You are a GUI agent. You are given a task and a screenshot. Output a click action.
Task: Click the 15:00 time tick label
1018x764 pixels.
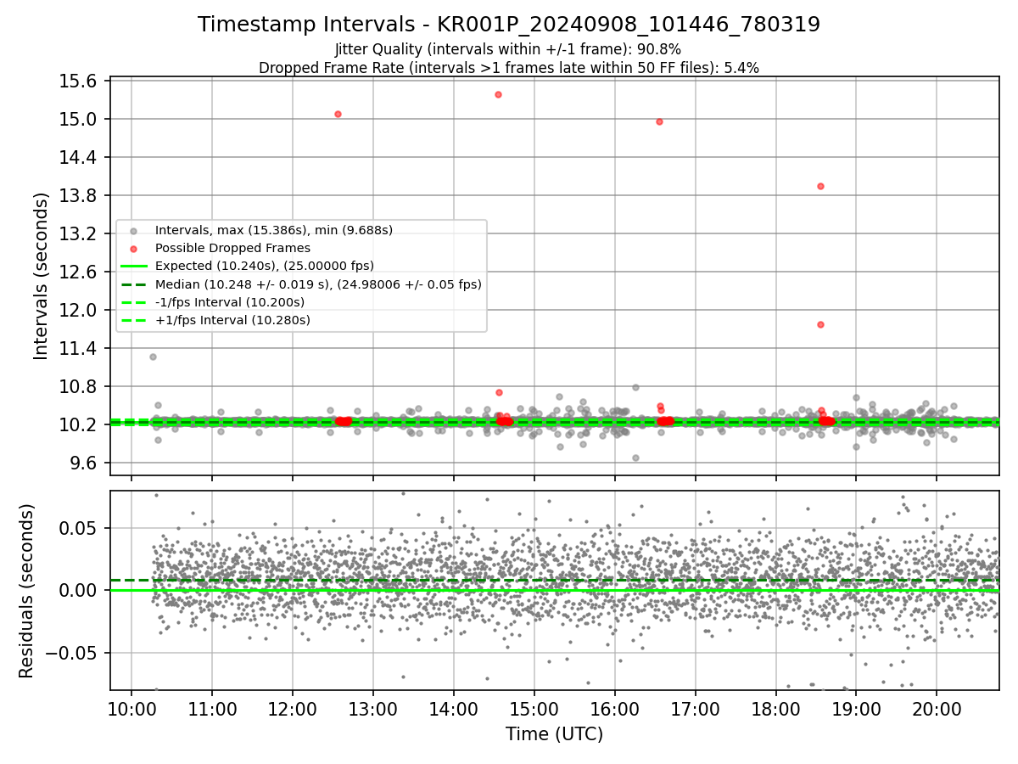(x=534, y=710)
